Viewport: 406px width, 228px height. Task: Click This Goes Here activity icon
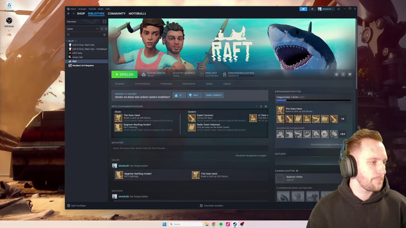click(x=196, y=175)
